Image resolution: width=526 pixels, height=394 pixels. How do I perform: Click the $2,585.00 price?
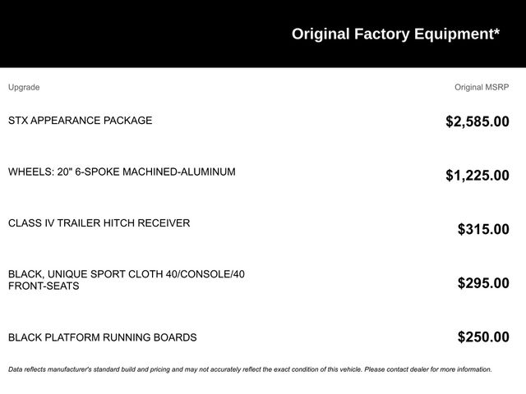click(477, 122)
